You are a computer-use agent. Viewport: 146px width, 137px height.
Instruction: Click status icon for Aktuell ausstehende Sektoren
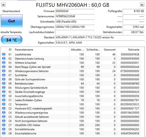coord(4,117)
